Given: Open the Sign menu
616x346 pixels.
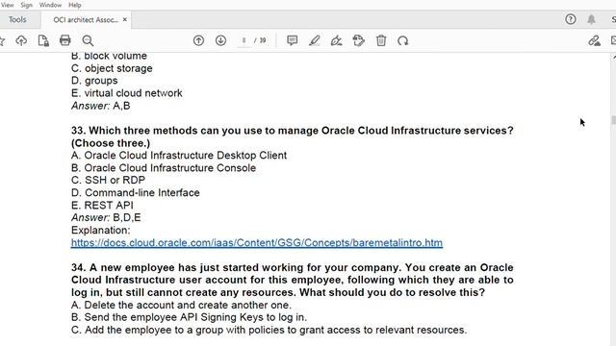Looking at the screenshot, I should tap(26, 5).
